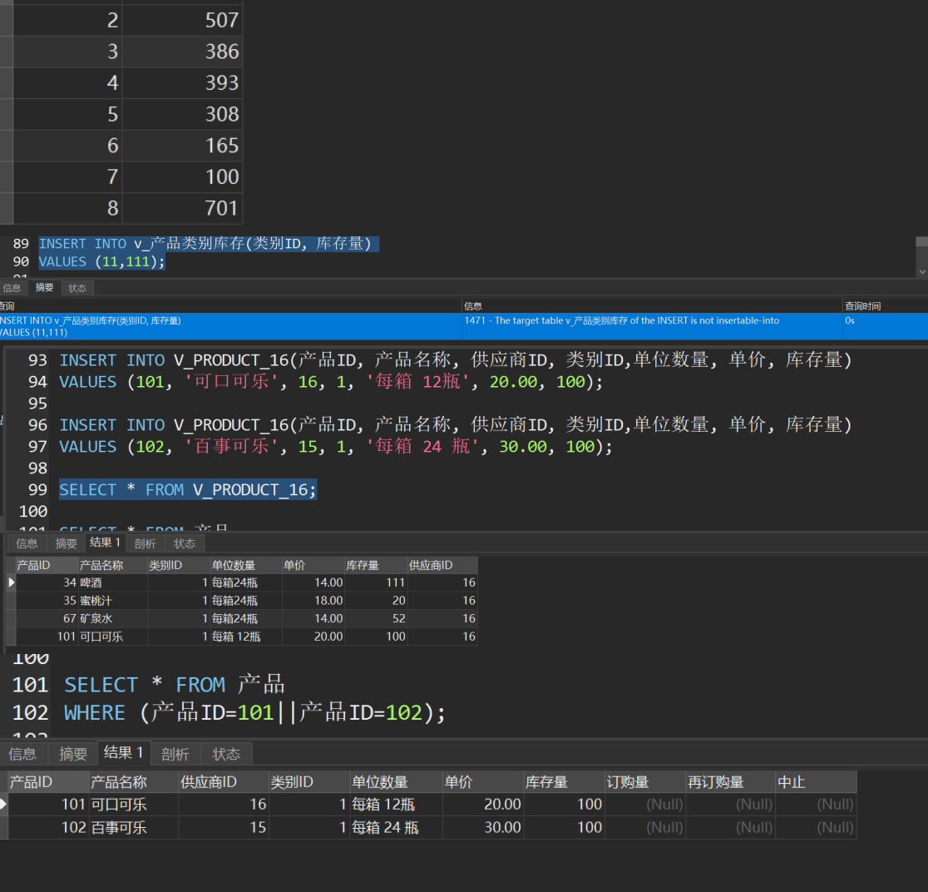
Task: Click the 'INSERT INTO v_产品类别库存' code line
Action: 205,244
